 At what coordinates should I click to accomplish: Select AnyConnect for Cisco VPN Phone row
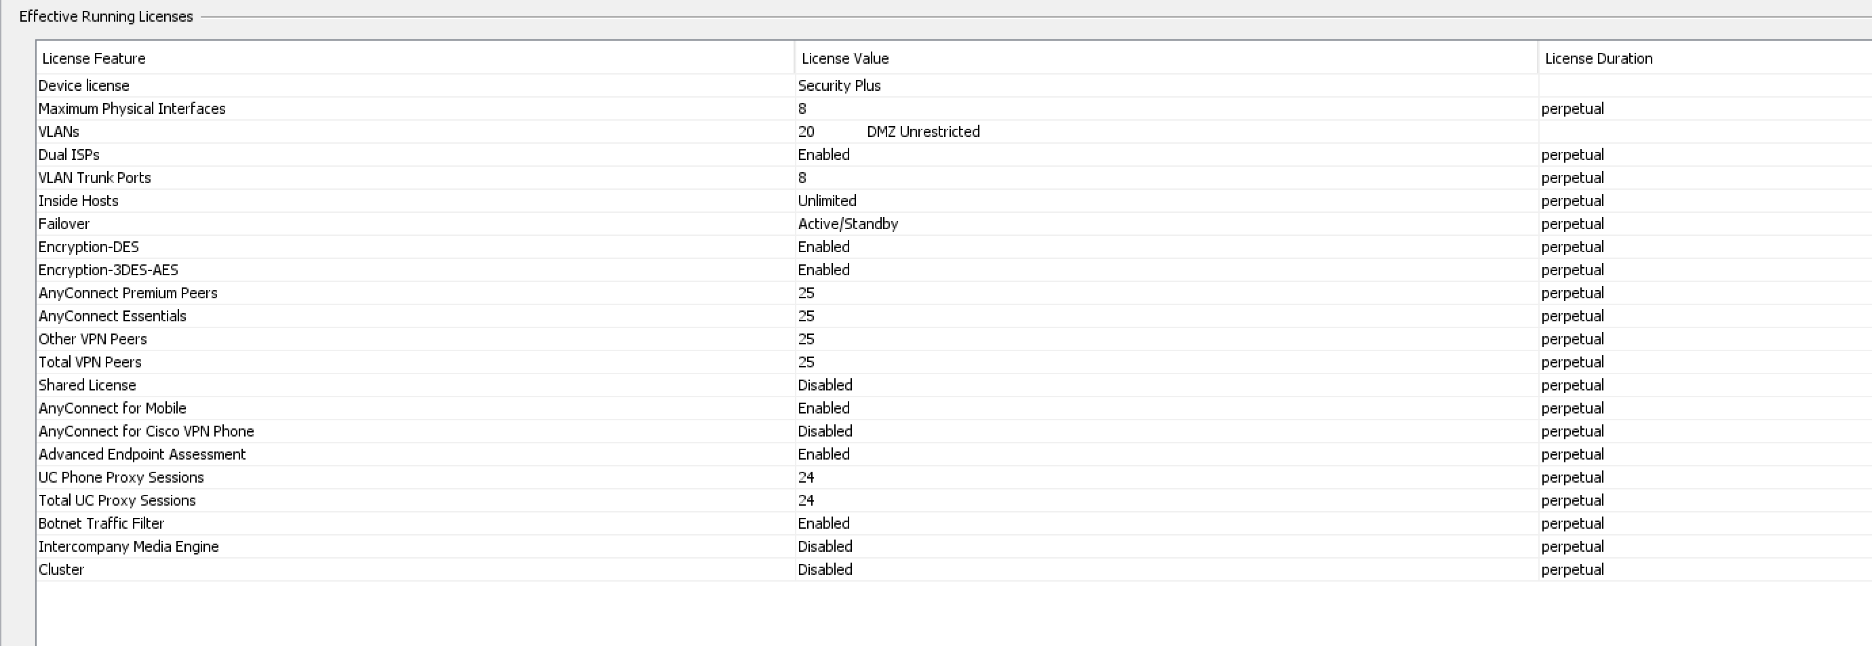pos(954,432)
